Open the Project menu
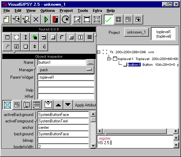The width and height of the screenshot is (181, 157). (66, 11)
